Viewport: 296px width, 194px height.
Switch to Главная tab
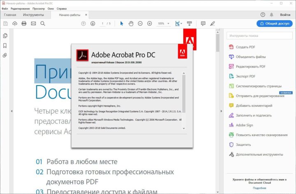click(10, 15)
